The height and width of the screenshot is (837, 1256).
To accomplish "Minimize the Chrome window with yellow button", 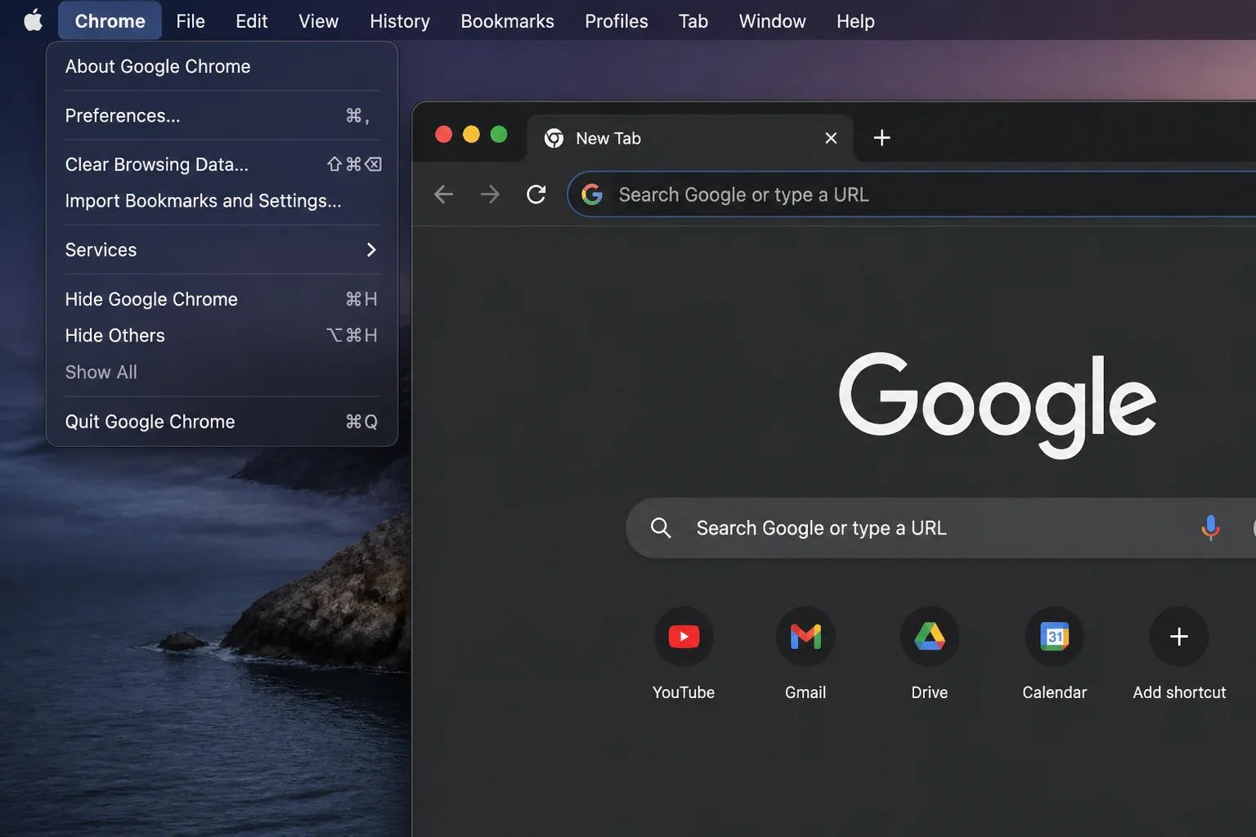I will pos(471,134).
